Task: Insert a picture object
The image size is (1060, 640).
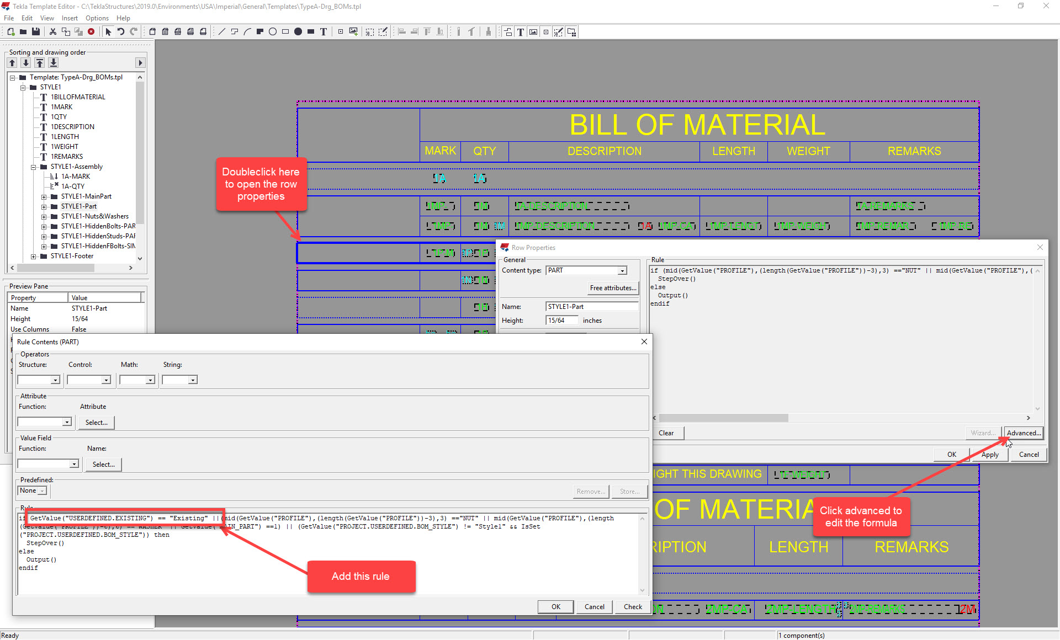Action: point(353,31)
